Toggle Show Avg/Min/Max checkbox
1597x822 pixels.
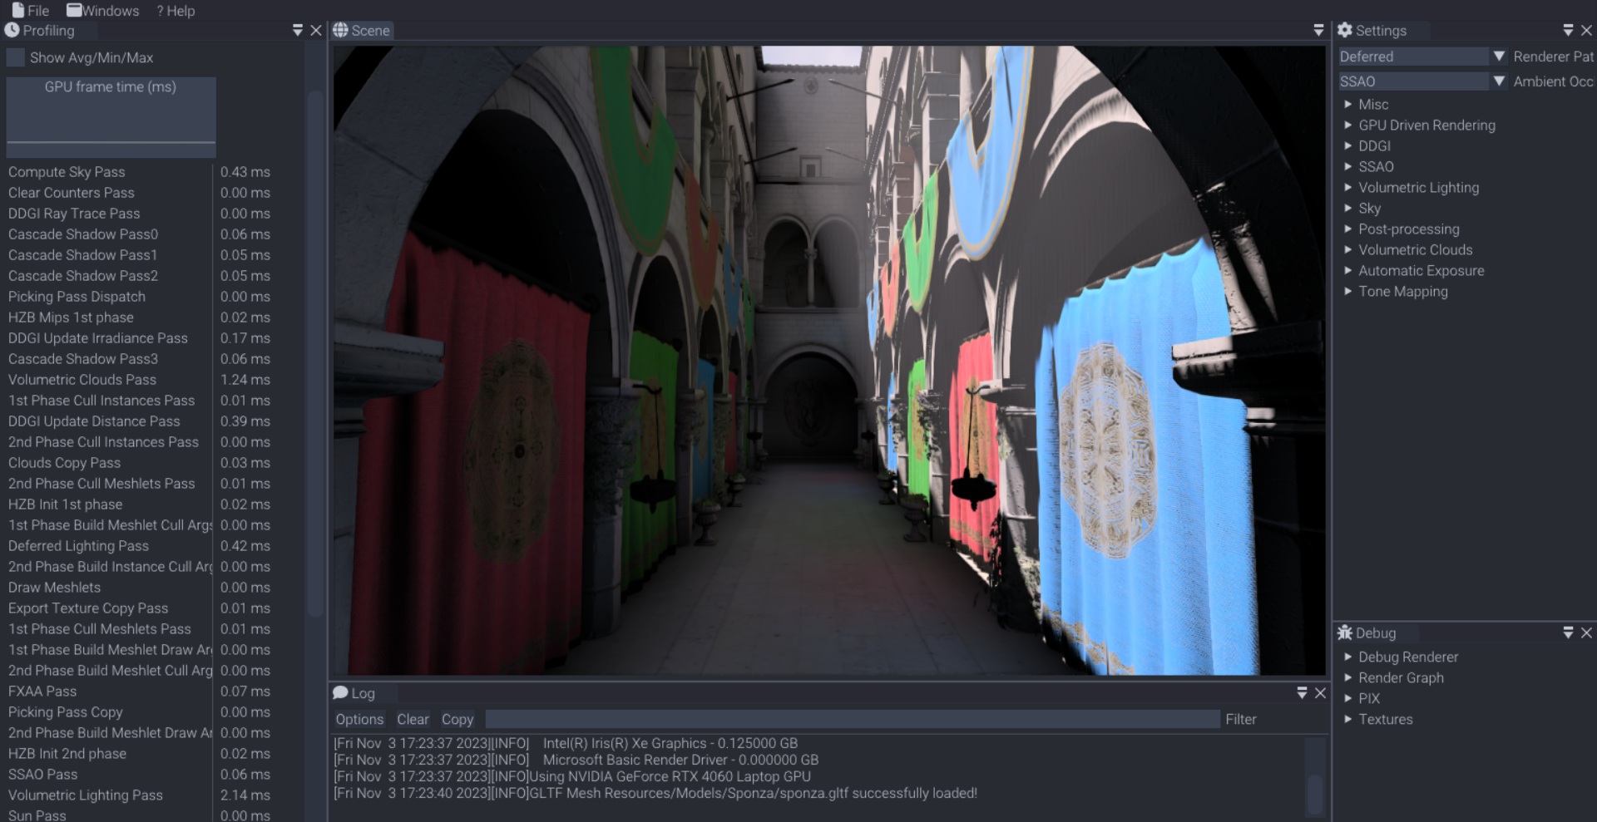(x=15, y=57)
